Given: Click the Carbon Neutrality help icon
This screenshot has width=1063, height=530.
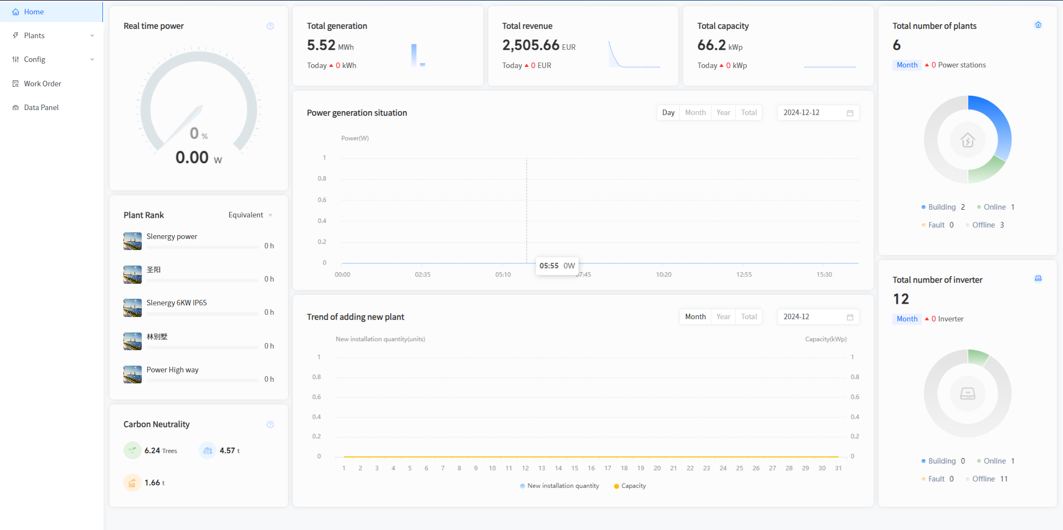Looking at the screenshot, I should (270, 424).
